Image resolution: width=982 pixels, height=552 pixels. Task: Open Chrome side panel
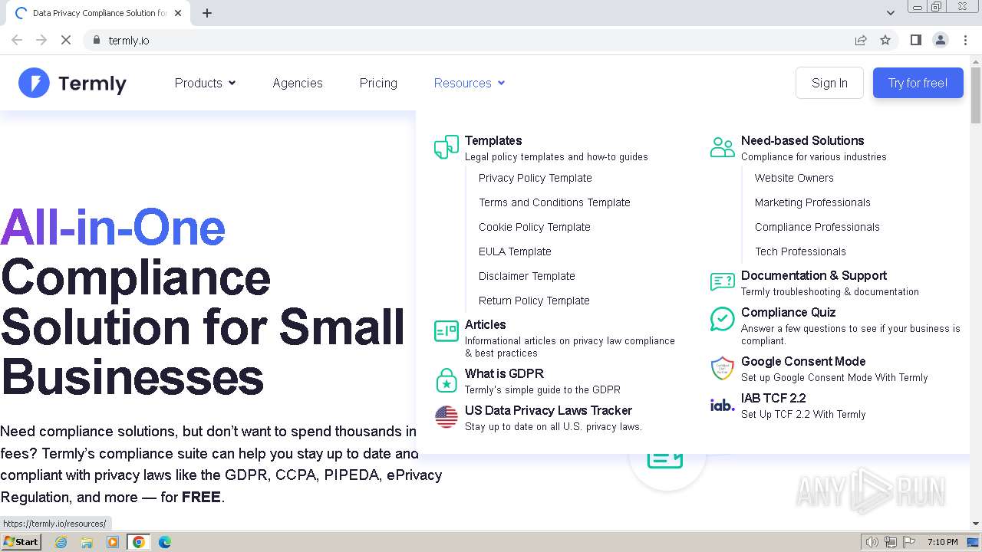click(915, 40)
